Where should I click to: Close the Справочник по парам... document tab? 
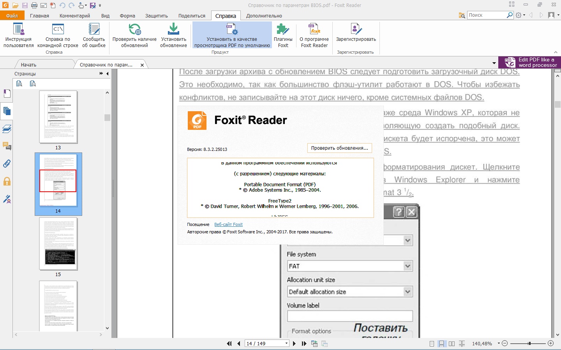142,65
